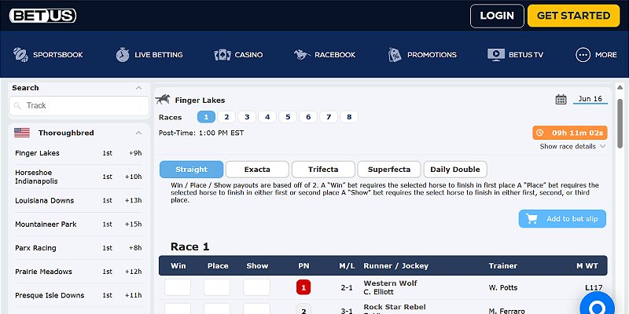Click the US flag beside Thoroughbred
This screenshot has width=629, height=314.
coord(22,133)
